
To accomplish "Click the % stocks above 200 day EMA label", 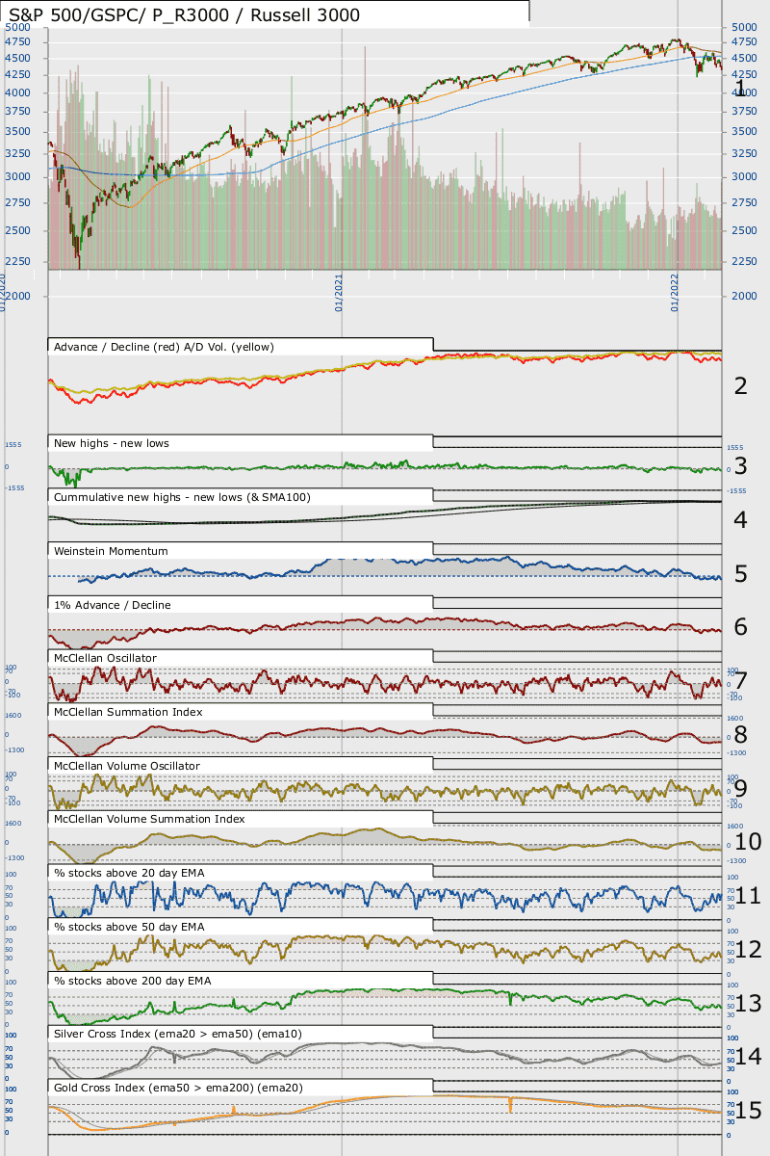I will click(x=133, y=981).
